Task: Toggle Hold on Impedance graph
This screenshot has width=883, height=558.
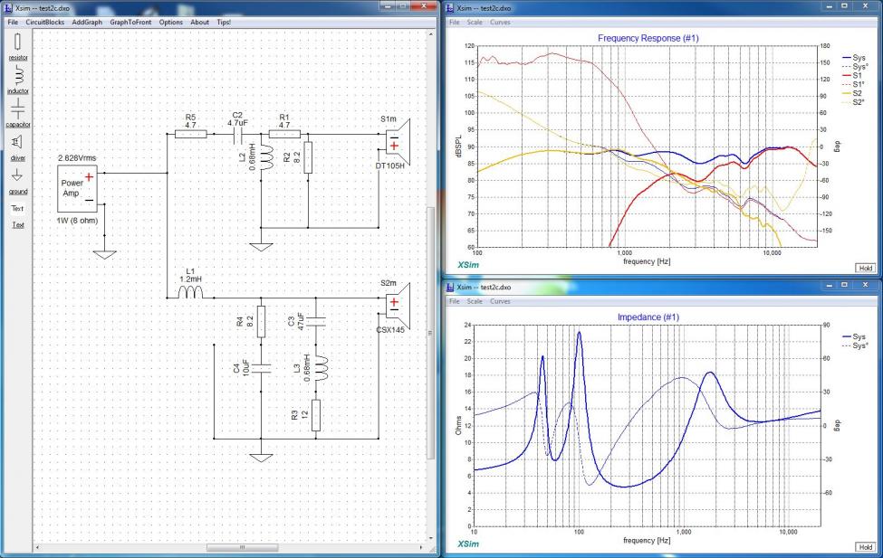Action: [865, 547]
